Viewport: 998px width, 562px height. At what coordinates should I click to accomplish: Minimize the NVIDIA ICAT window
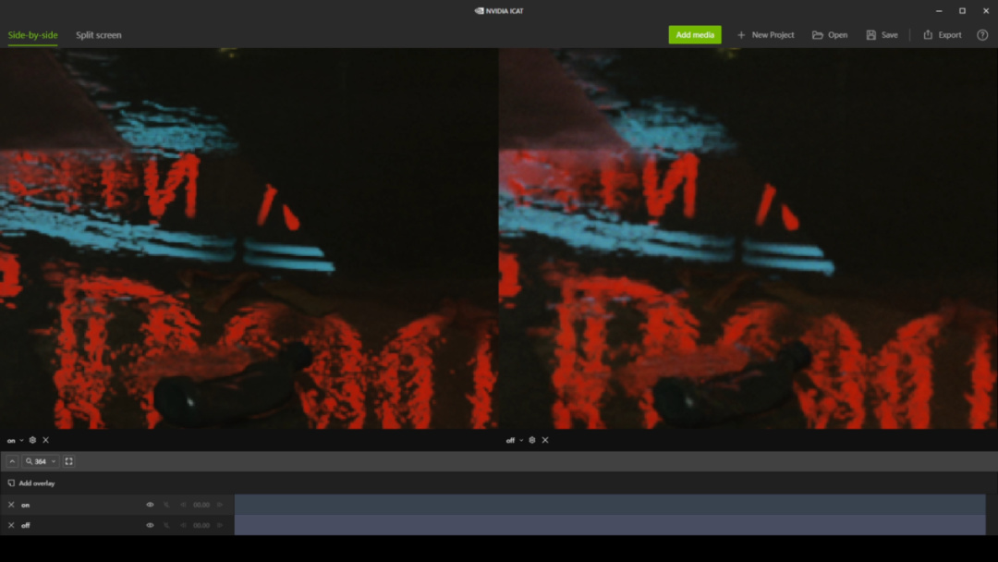click(939, 11)
